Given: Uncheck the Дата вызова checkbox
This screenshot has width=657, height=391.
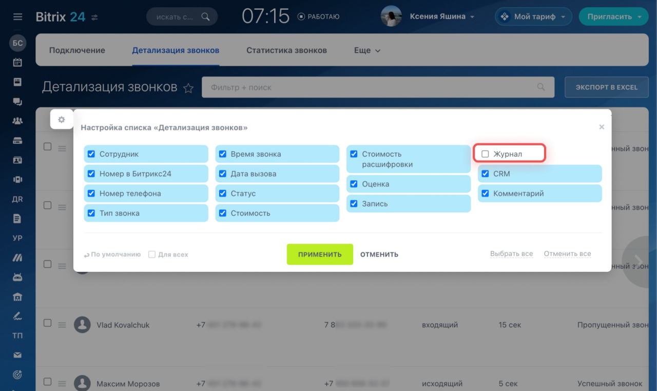Looking at the screenshot, I should click(x=222, y=174).
